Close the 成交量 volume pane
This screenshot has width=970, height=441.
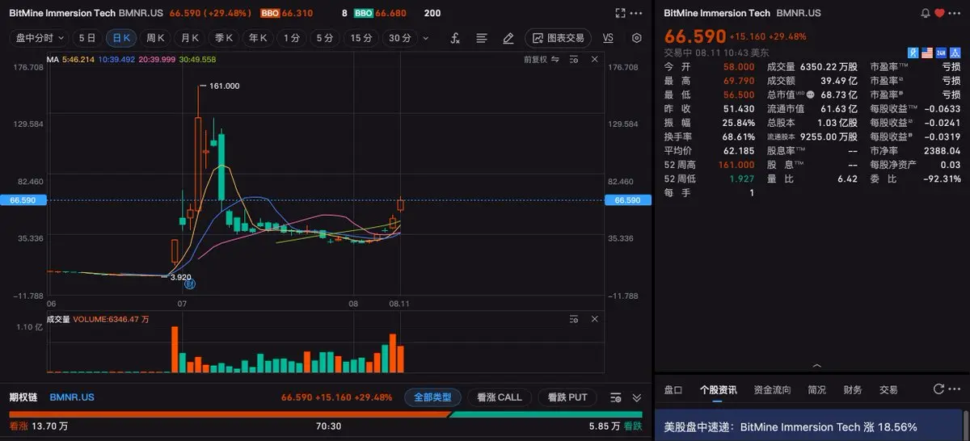tap(596, 320)
